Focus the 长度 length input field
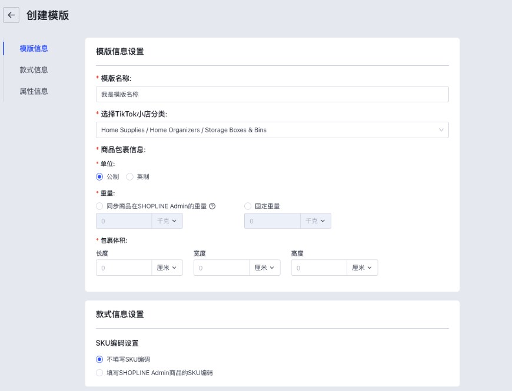Screen dimensions: 512x391 (x=124, y=268)
